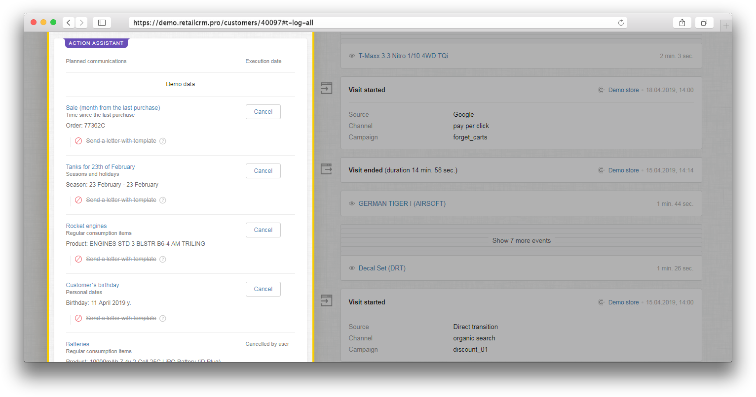Image resolution: width=756 pixels, height=397 pixels.
Task: Click prohibited icon beside Rocket engines letter action
Action: tap(78, 259)
